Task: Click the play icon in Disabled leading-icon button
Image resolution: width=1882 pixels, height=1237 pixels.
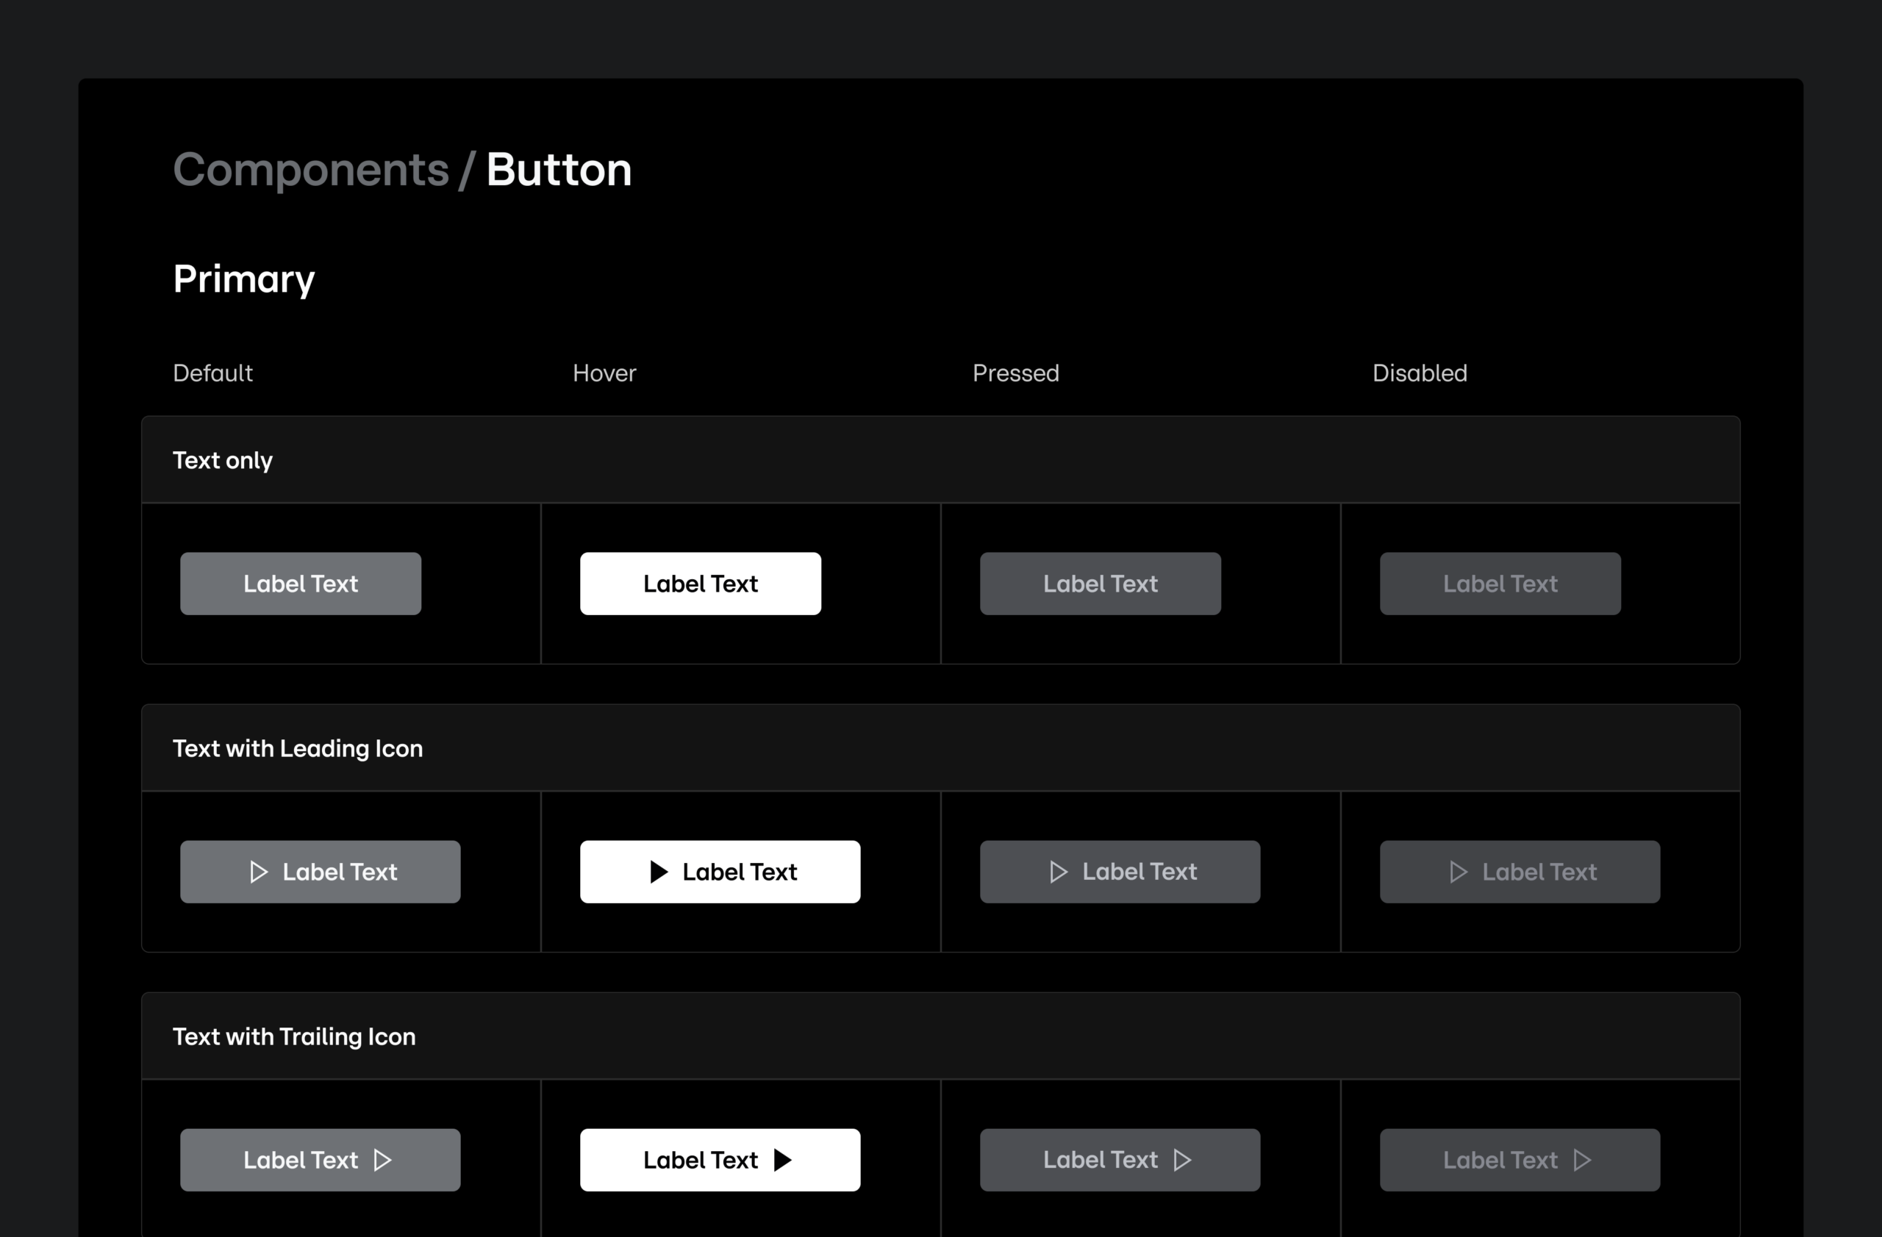Action: click(1458, 872)
